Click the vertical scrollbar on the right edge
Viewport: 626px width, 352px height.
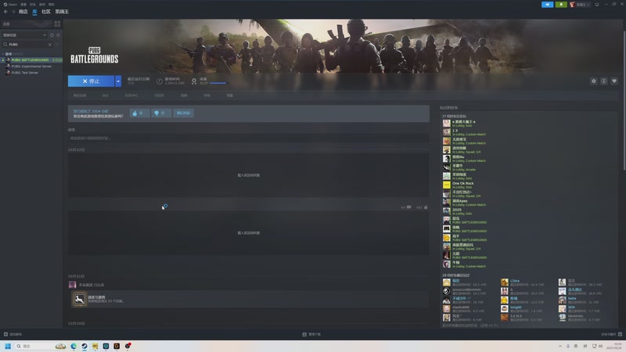624,100
